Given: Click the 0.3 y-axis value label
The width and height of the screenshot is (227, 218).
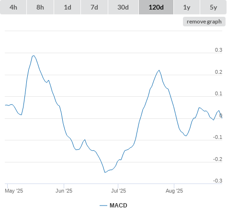Looking at the screenshot, I should click(218, 50).
